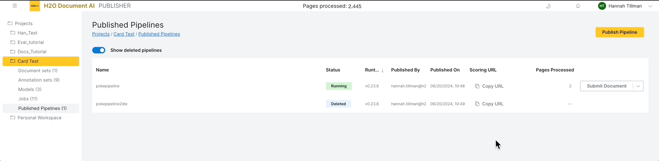This screenshot has height=161, width=659.
Task: Click the Projects folder icon in sidebar
Action: [10, 23]
